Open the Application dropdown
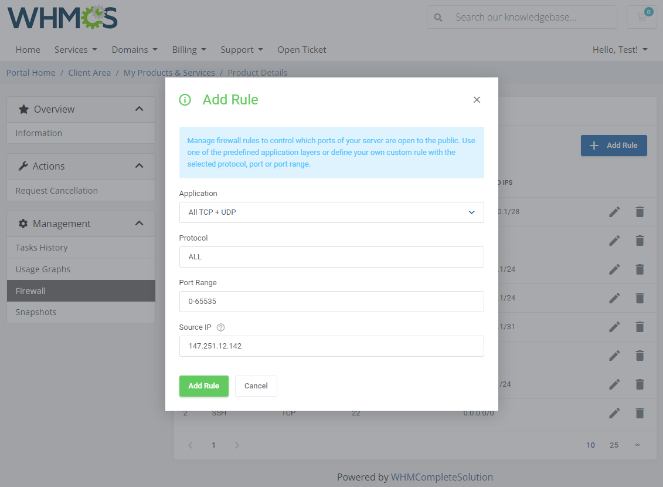 (331, 212)
